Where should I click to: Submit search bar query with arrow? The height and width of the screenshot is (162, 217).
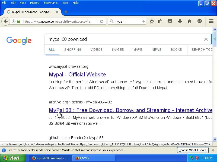click(x=143, y=21)
